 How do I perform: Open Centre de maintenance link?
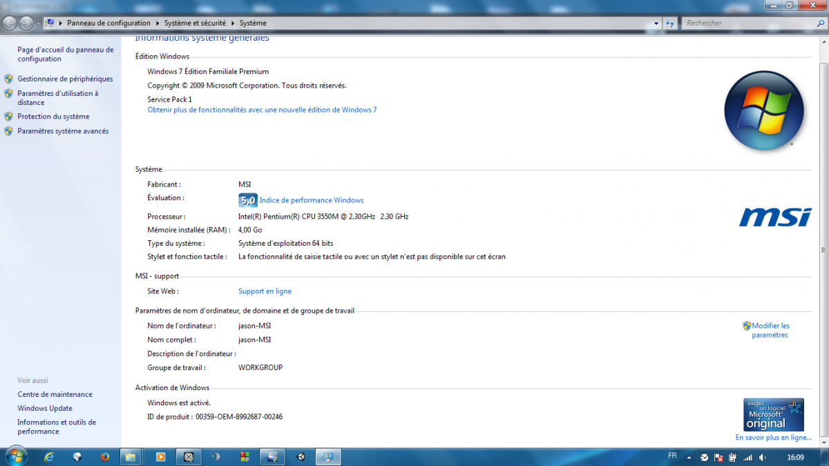pyautogui.click(x=55, y=394)
